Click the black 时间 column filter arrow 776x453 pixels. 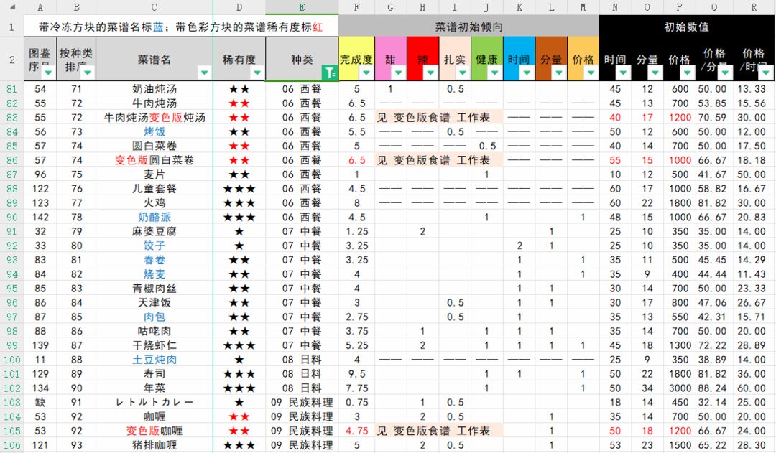(x=623, y=73)
